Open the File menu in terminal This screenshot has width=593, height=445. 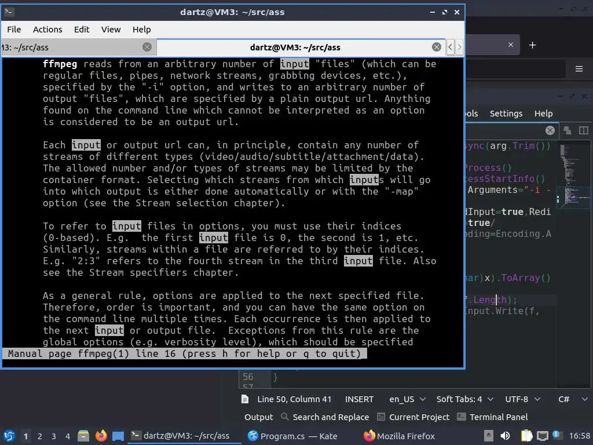[x=14, y=30]
